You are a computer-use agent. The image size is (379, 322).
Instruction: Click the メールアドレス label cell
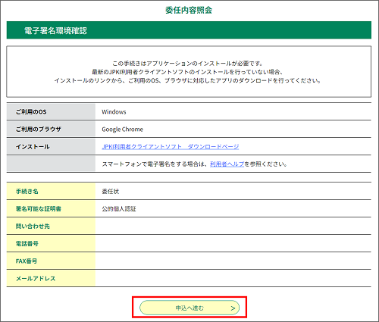(x=51, y=278)
